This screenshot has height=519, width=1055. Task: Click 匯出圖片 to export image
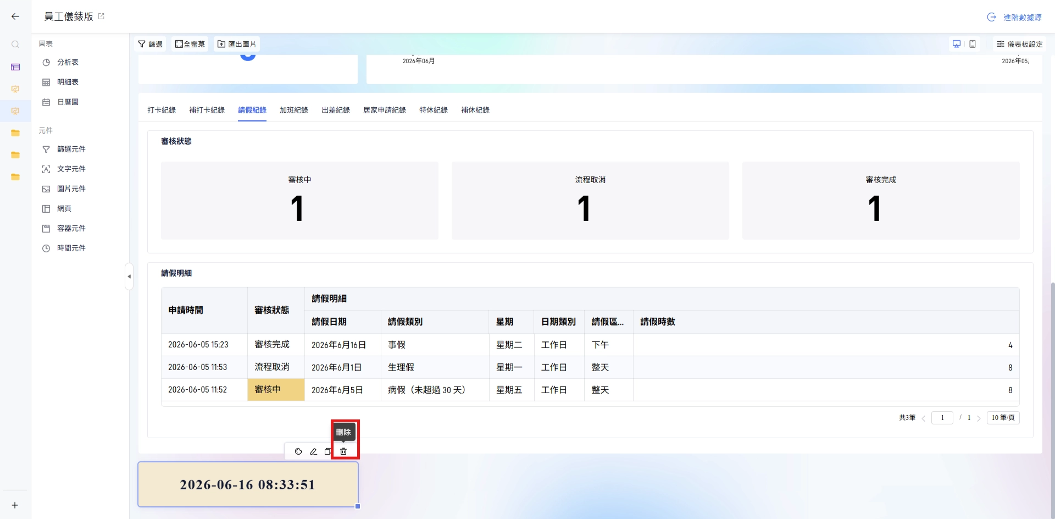pyautogui.click(x=237, y=44)
